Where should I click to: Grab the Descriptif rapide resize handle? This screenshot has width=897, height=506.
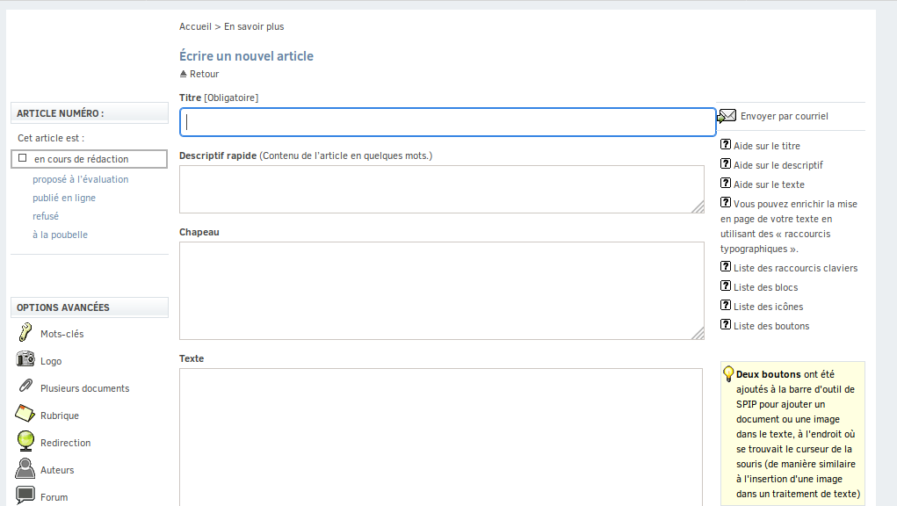(x=698, y=207)
